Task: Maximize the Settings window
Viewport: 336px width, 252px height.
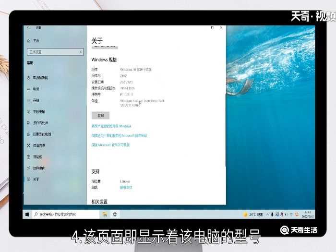Action: 212,28
